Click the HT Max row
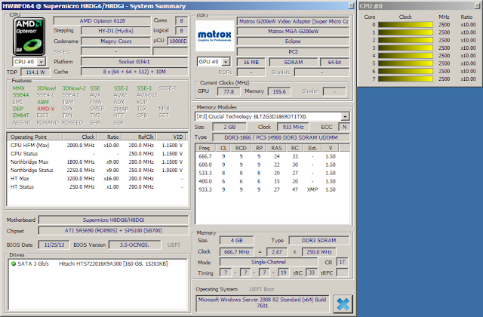This screenshot has height=317, width=483. [x=97, y=179]
